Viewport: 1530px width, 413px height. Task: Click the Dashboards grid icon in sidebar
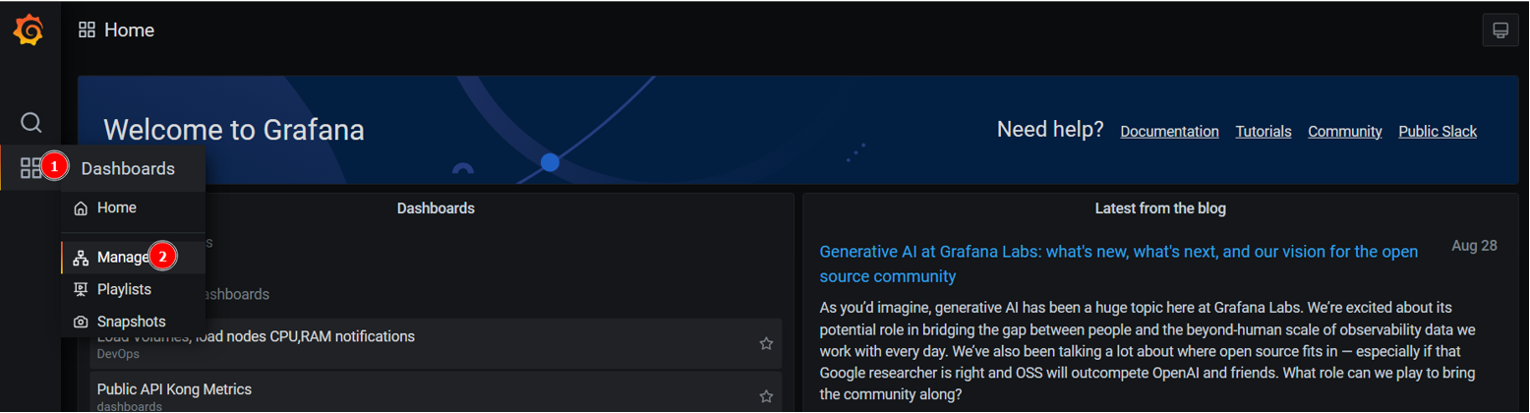click(x=31, y=168)
